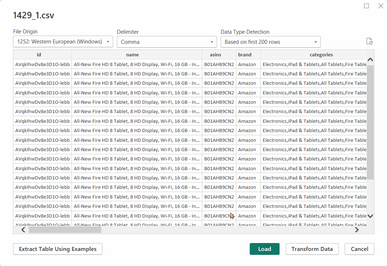Expand the Delimiter dropdown
This screenshot has height=266, width=387.
[x=167, y=42]
